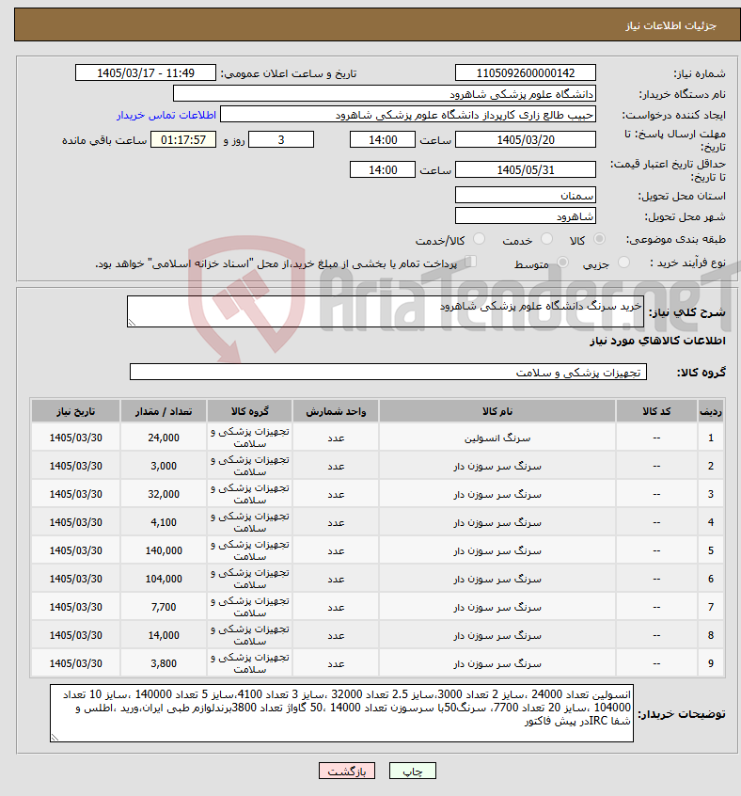Click row number 9 cell
The image size is (741, 796).
click(711, 663)
